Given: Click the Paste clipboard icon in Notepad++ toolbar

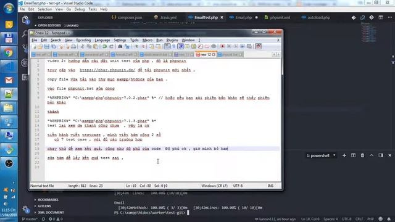Looking at the screenshot, I should [96, 47].
